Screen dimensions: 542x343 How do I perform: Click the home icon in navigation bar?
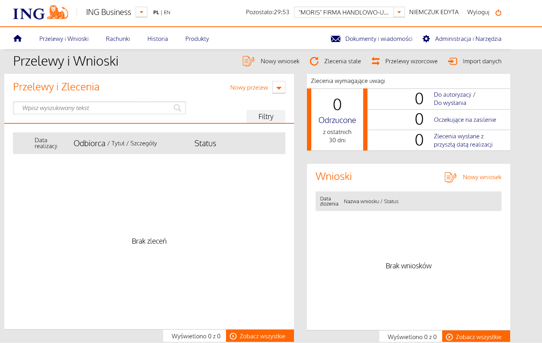point(17,39)
